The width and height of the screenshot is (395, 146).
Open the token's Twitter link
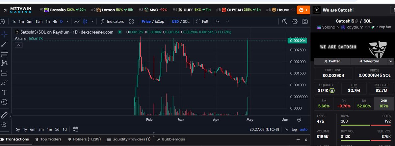332,61
